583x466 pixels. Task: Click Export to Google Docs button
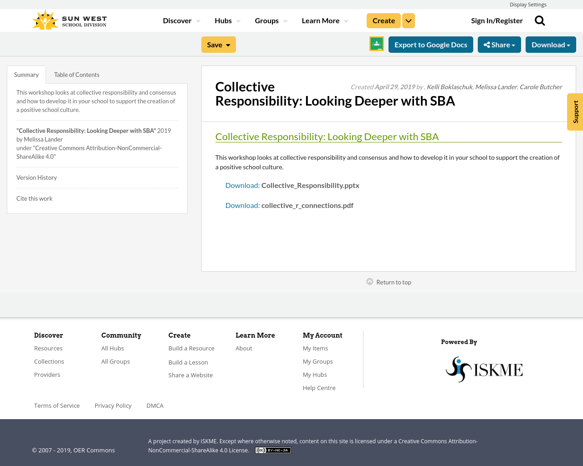pos(431,45)
